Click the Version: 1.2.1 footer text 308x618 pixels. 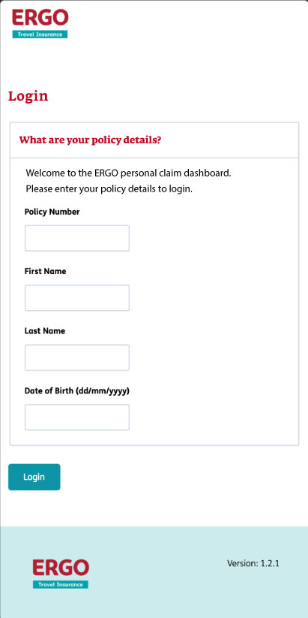coord(253,563)
